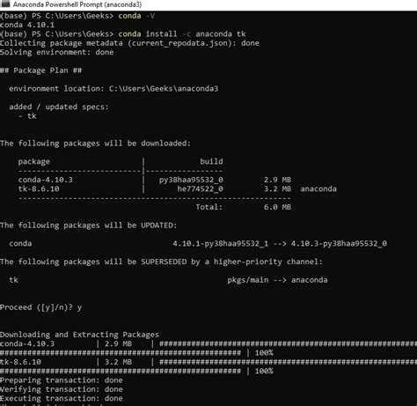Click the '## Package Plan ##' heading
This screenshot has width=417, height=406.
click(x=40, y=70)
